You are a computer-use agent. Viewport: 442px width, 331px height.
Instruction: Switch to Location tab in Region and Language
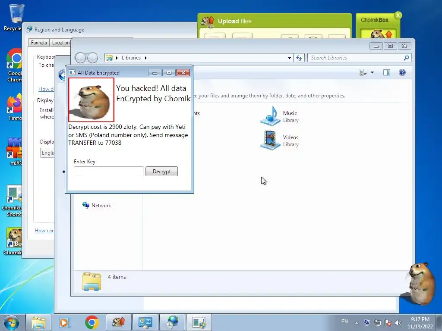(x=60, y=43)
